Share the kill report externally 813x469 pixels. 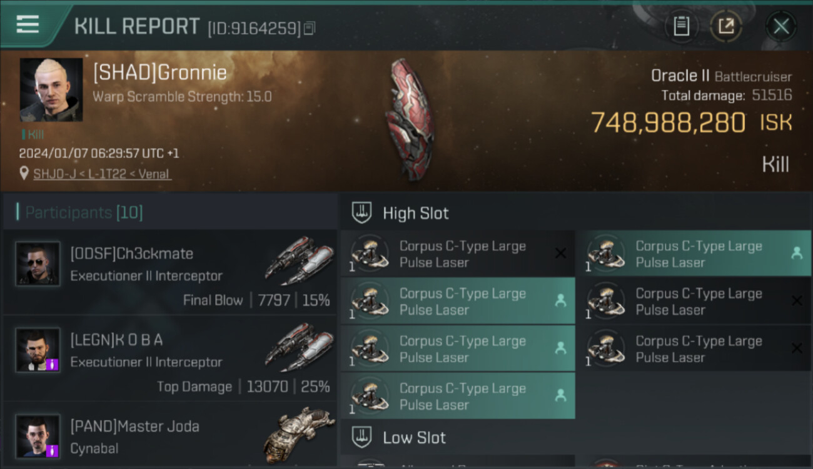pos(726,26)
